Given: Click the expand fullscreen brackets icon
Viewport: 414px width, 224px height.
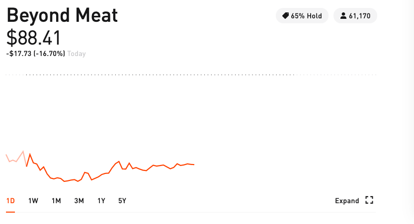Looking at the screenshot, I should [x=369, y=200].
